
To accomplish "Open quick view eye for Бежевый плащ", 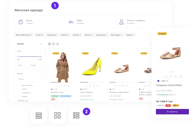I will coord(65,86).
